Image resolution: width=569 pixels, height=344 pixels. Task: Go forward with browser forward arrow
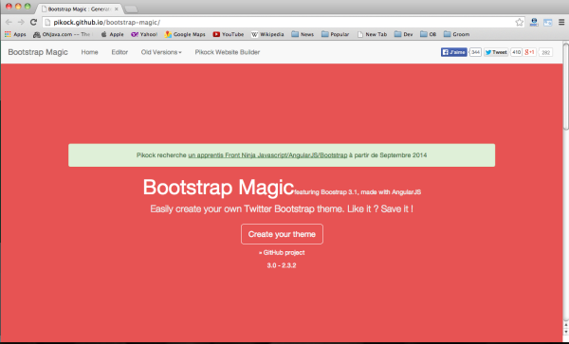[x=21, y=22]
